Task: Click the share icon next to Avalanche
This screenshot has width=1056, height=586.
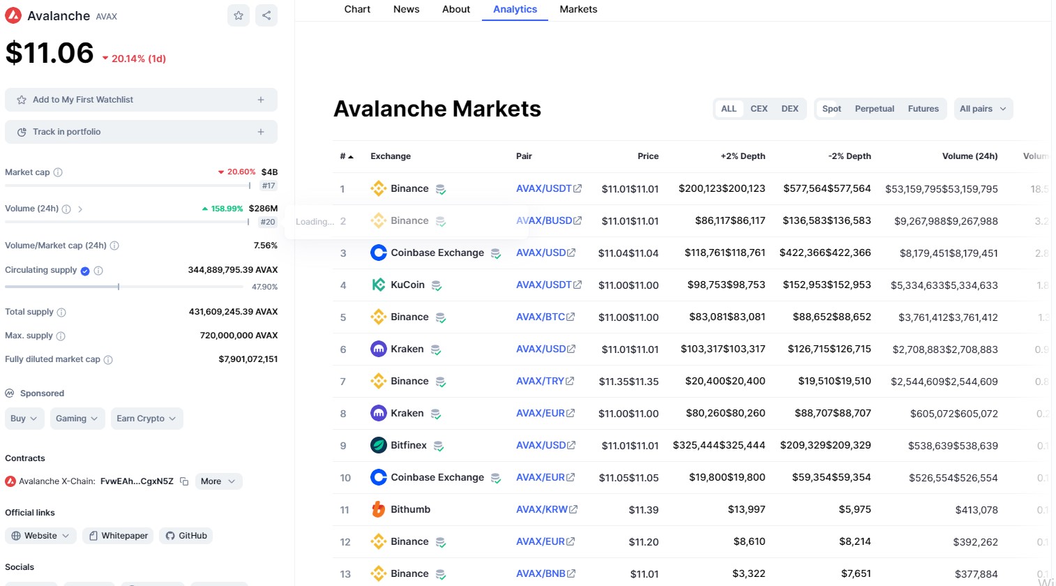Action: tap(266, 15)
